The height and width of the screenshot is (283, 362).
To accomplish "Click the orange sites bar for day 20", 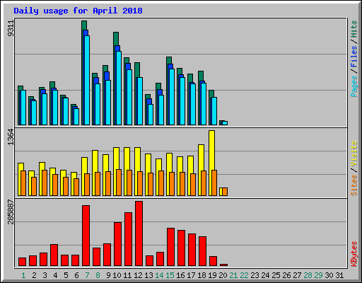I will coord(225,192).
